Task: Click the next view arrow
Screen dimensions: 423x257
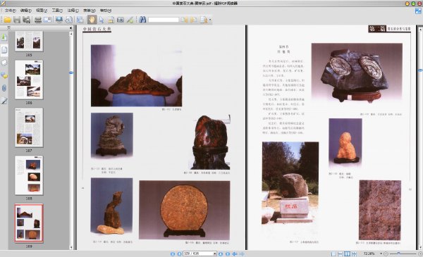Action: pos(242,253)
